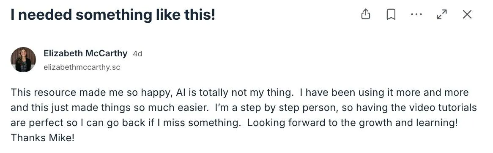The width and height of the screenshot is (493, 153).
Task: Click the author name Elizabeth McCarthy
Action: [85, 53]
